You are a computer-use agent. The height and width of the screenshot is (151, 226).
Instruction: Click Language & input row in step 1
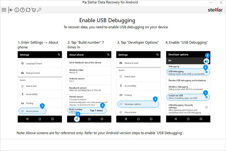click(x=40, y=63)
